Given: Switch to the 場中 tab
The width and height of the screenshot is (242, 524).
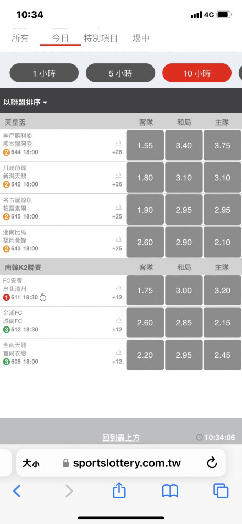Looking at the screenshot, I should click(141, 38).
